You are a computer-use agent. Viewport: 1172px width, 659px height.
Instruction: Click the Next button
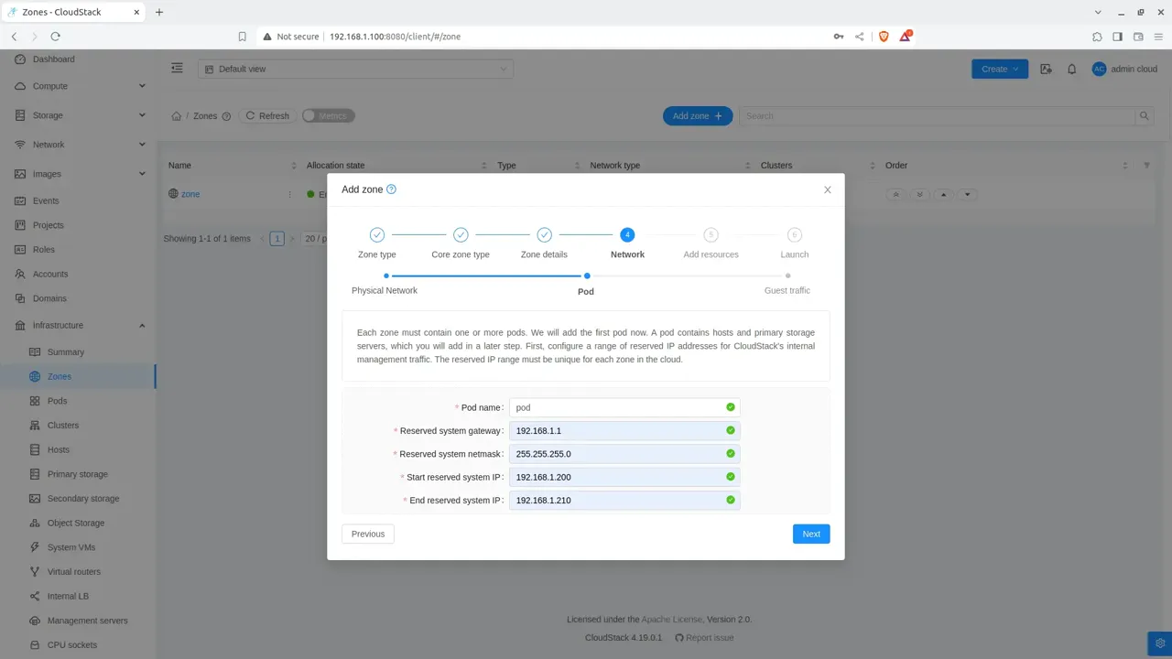tap(811, 534)
